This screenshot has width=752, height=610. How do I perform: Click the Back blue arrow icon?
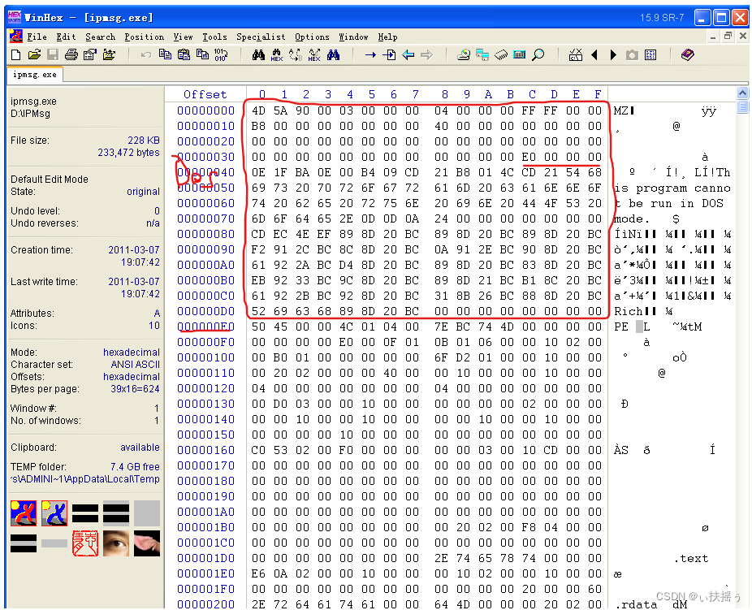coord(408,55)
